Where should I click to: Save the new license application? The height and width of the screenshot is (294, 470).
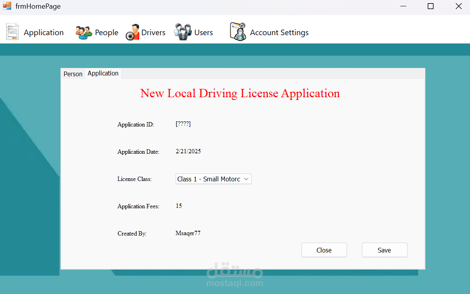click(x=384, y=250)
